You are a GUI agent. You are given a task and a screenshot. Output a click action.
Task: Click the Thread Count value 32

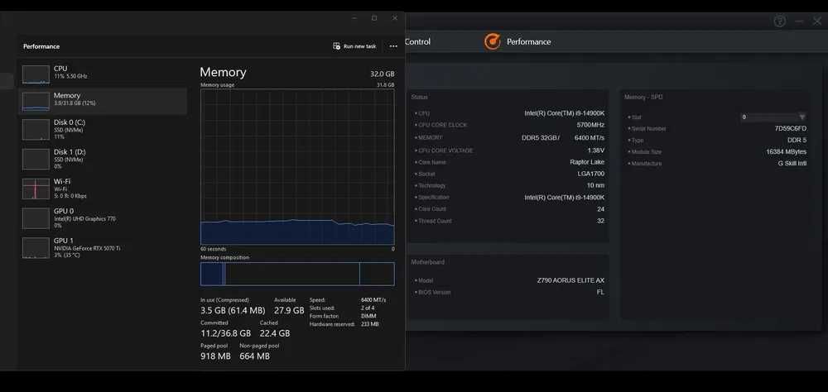click(x=601, y=221)
